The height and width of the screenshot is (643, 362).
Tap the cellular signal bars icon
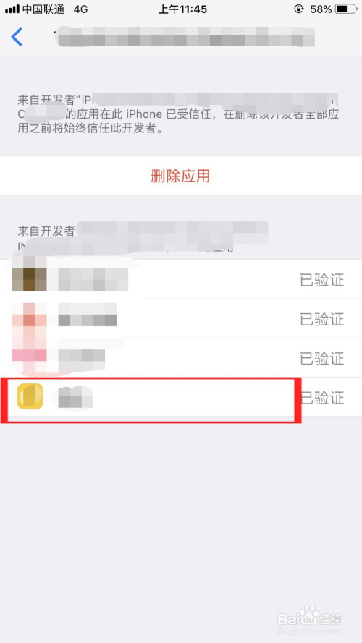12,9
